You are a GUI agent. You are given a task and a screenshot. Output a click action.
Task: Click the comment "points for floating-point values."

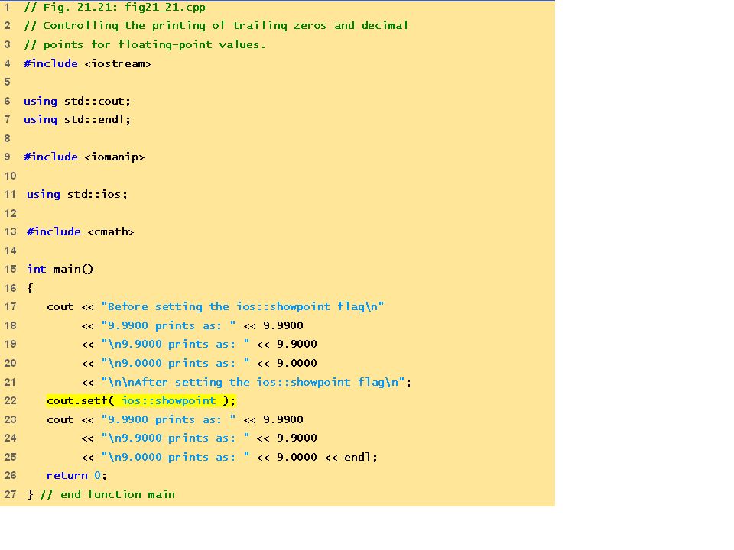[x=145, y=44]
